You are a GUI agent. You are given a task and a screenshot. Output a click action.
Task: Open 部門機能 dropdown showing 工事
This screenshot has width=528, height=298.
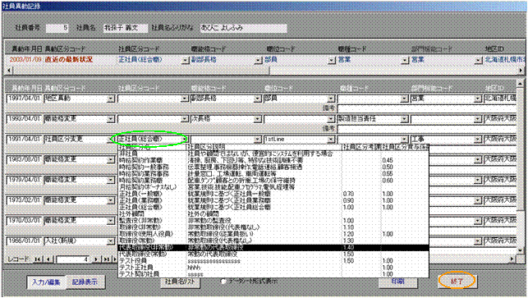(477, 140)
